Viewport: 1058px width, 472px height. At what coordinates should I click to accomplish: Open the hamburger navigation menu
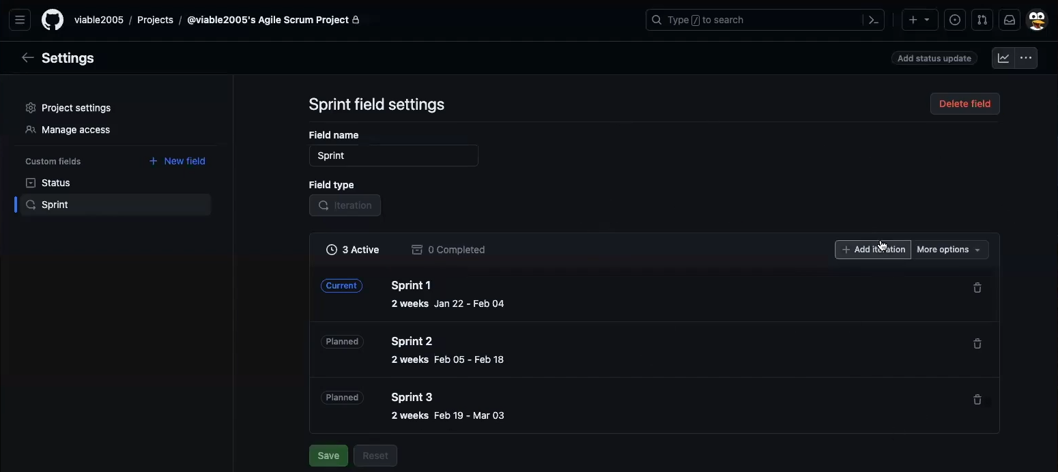[x=20, y=20]
